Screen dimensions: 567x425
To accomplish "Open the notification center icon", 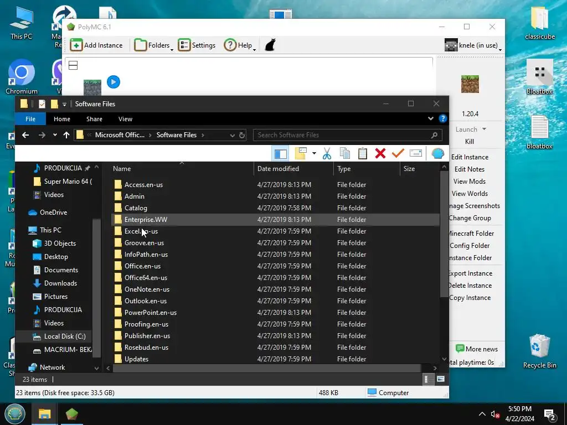I will 550,415.
